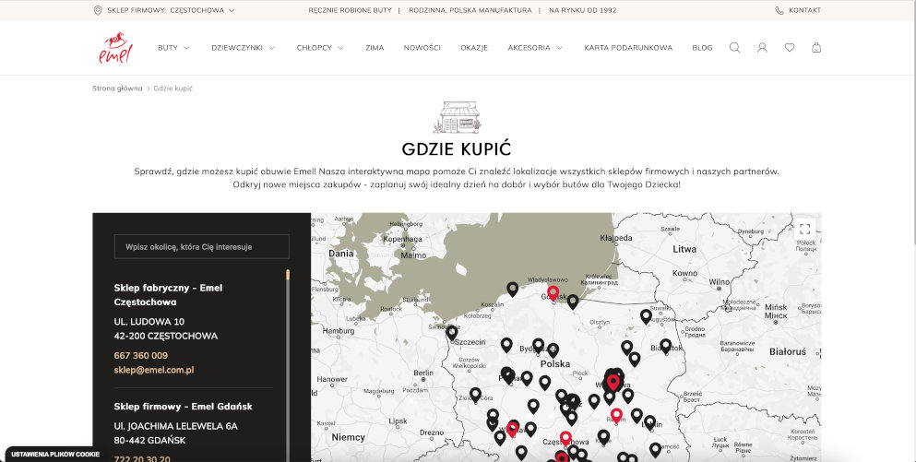Select the red map pin at Radom
Viewport: 916px width, 462px height.
coord(615,415)
